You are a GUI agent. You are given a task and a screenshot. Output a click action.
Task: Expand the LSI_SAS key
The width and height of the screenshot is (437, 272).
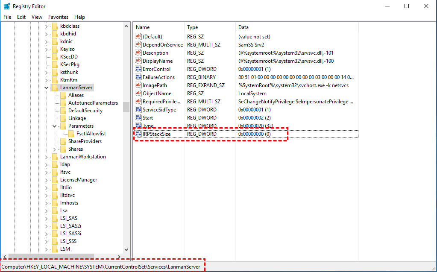click(x=46, y=218)
